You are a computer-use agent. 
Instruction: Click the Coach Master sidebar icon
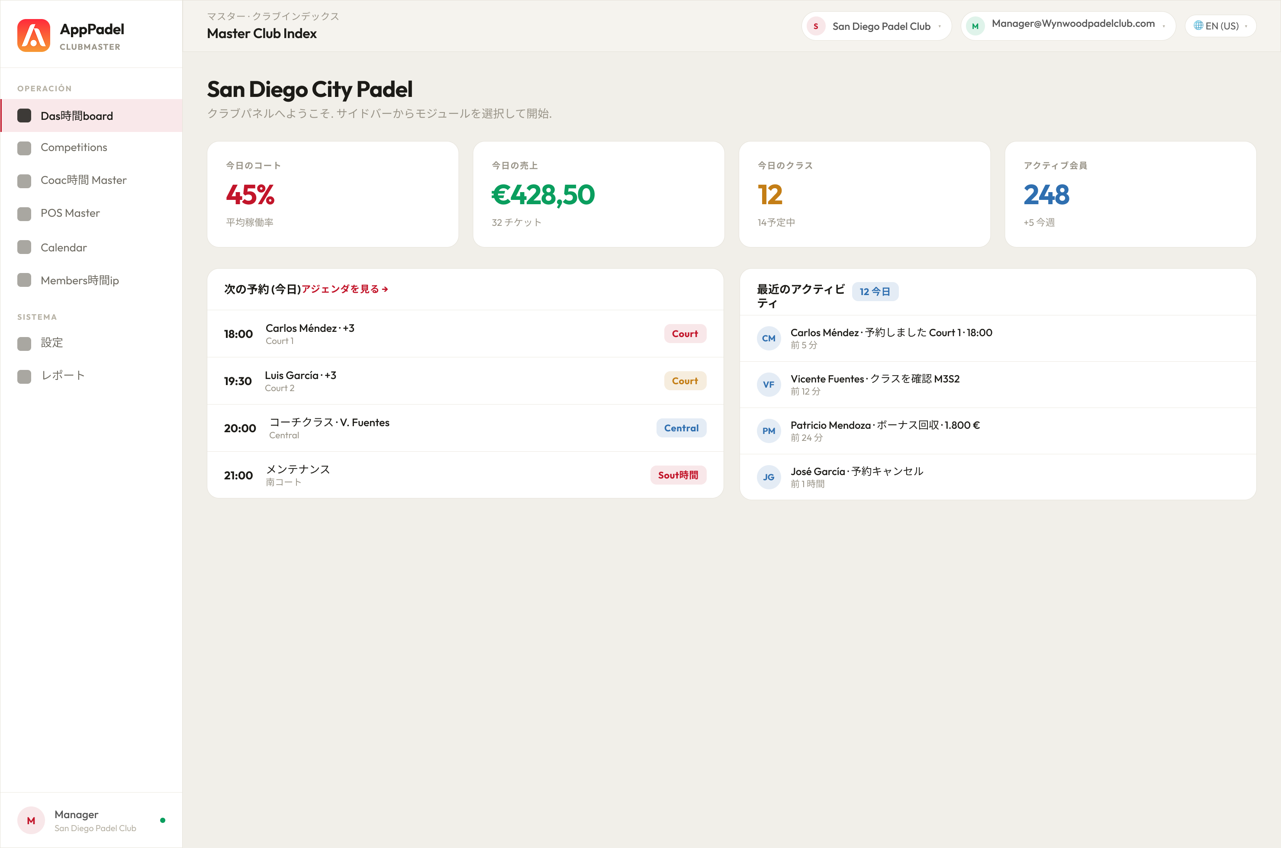coord(24,181)
